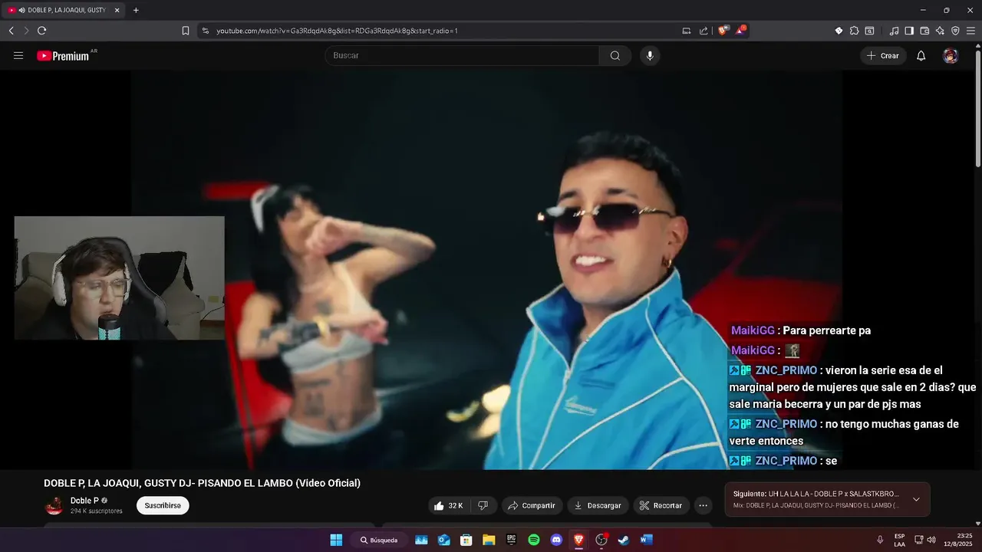The height and width of the screenshot is (552, 982).
Task: Click the taskbar microphone indicator
Action: click(880, 540)
